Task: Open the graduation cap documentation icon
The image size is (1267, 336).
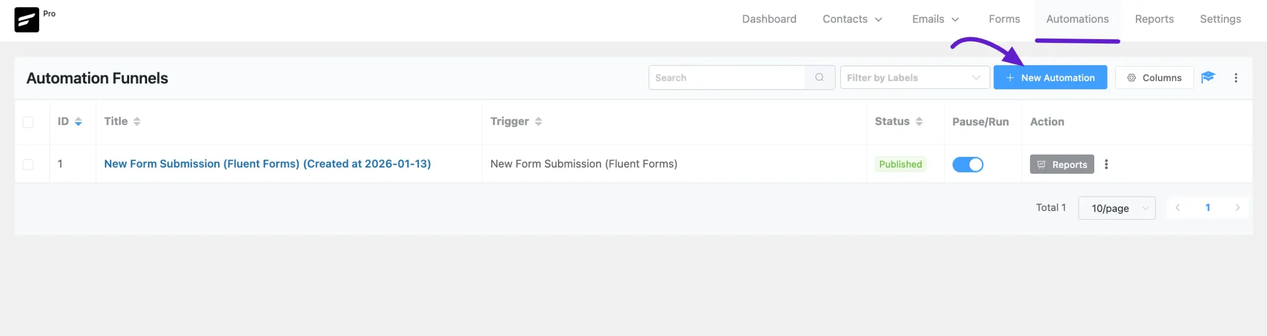Action: point(1209,78)
